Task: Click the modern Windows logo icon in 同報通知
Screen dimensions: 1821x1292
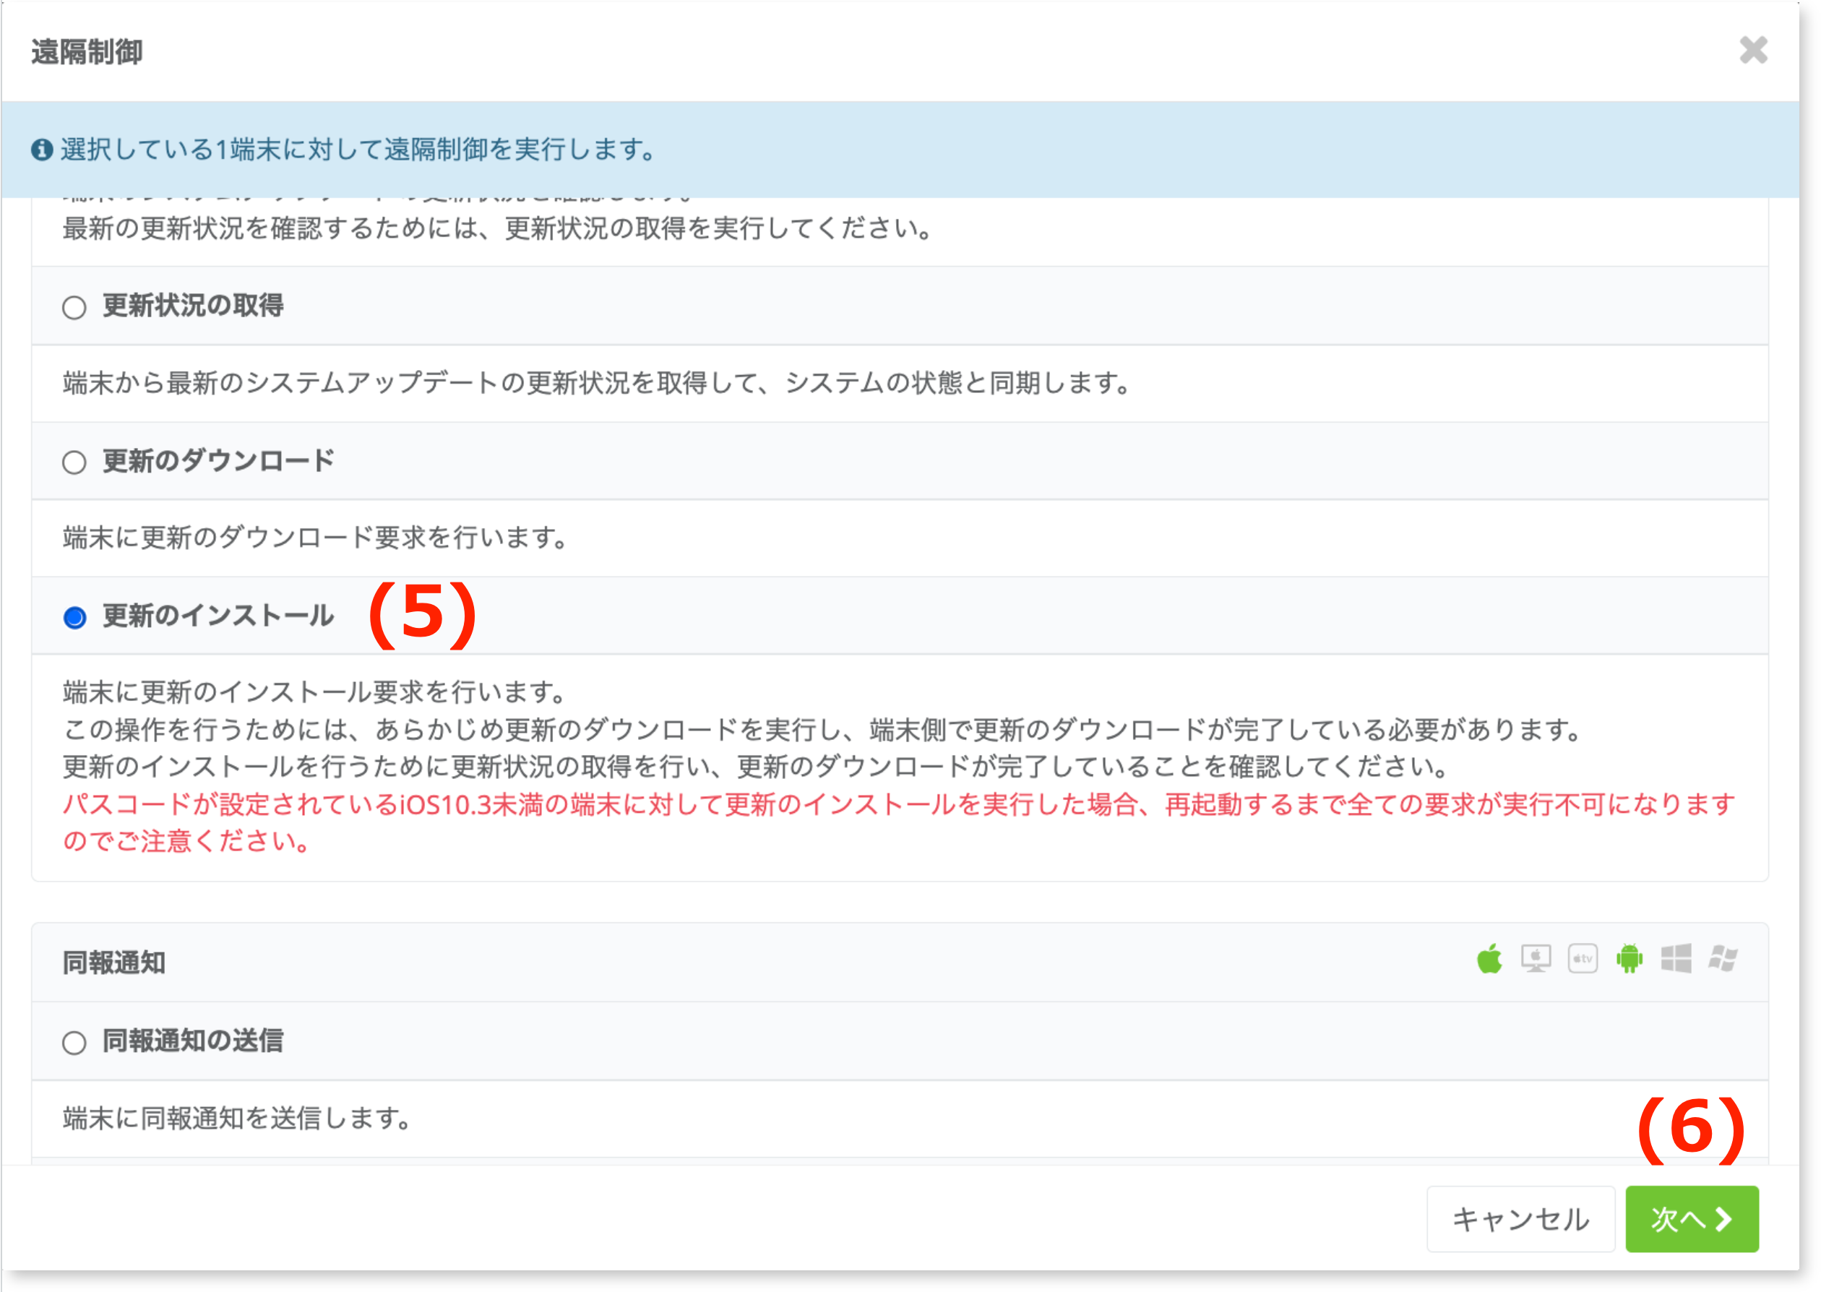Action: click(1676, 959)
